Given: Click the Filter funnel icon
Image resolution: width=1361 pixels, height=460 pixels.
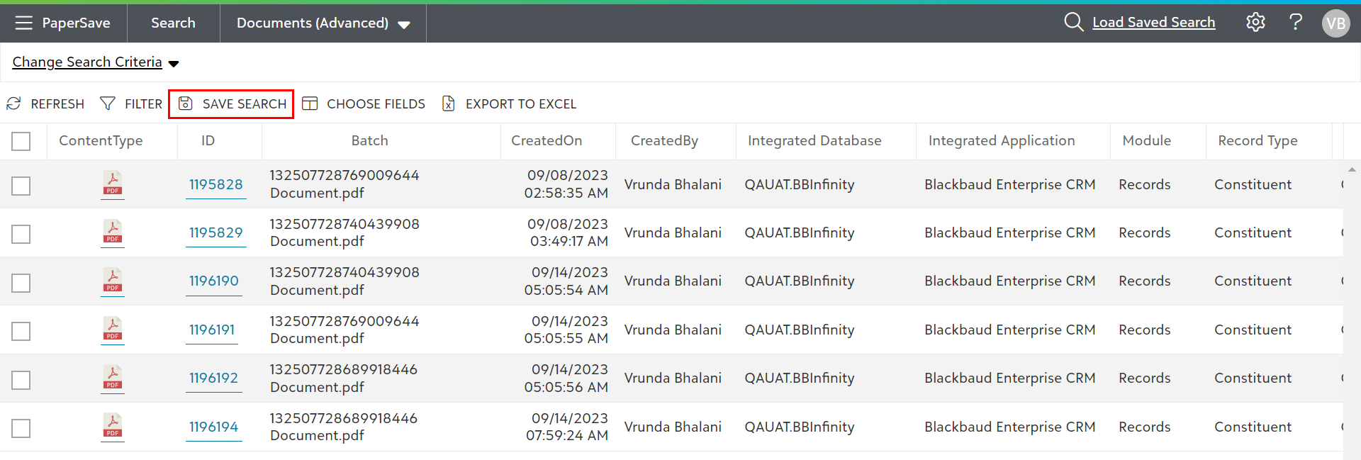Looking at the screenshot, I should [x=108, y=104].
